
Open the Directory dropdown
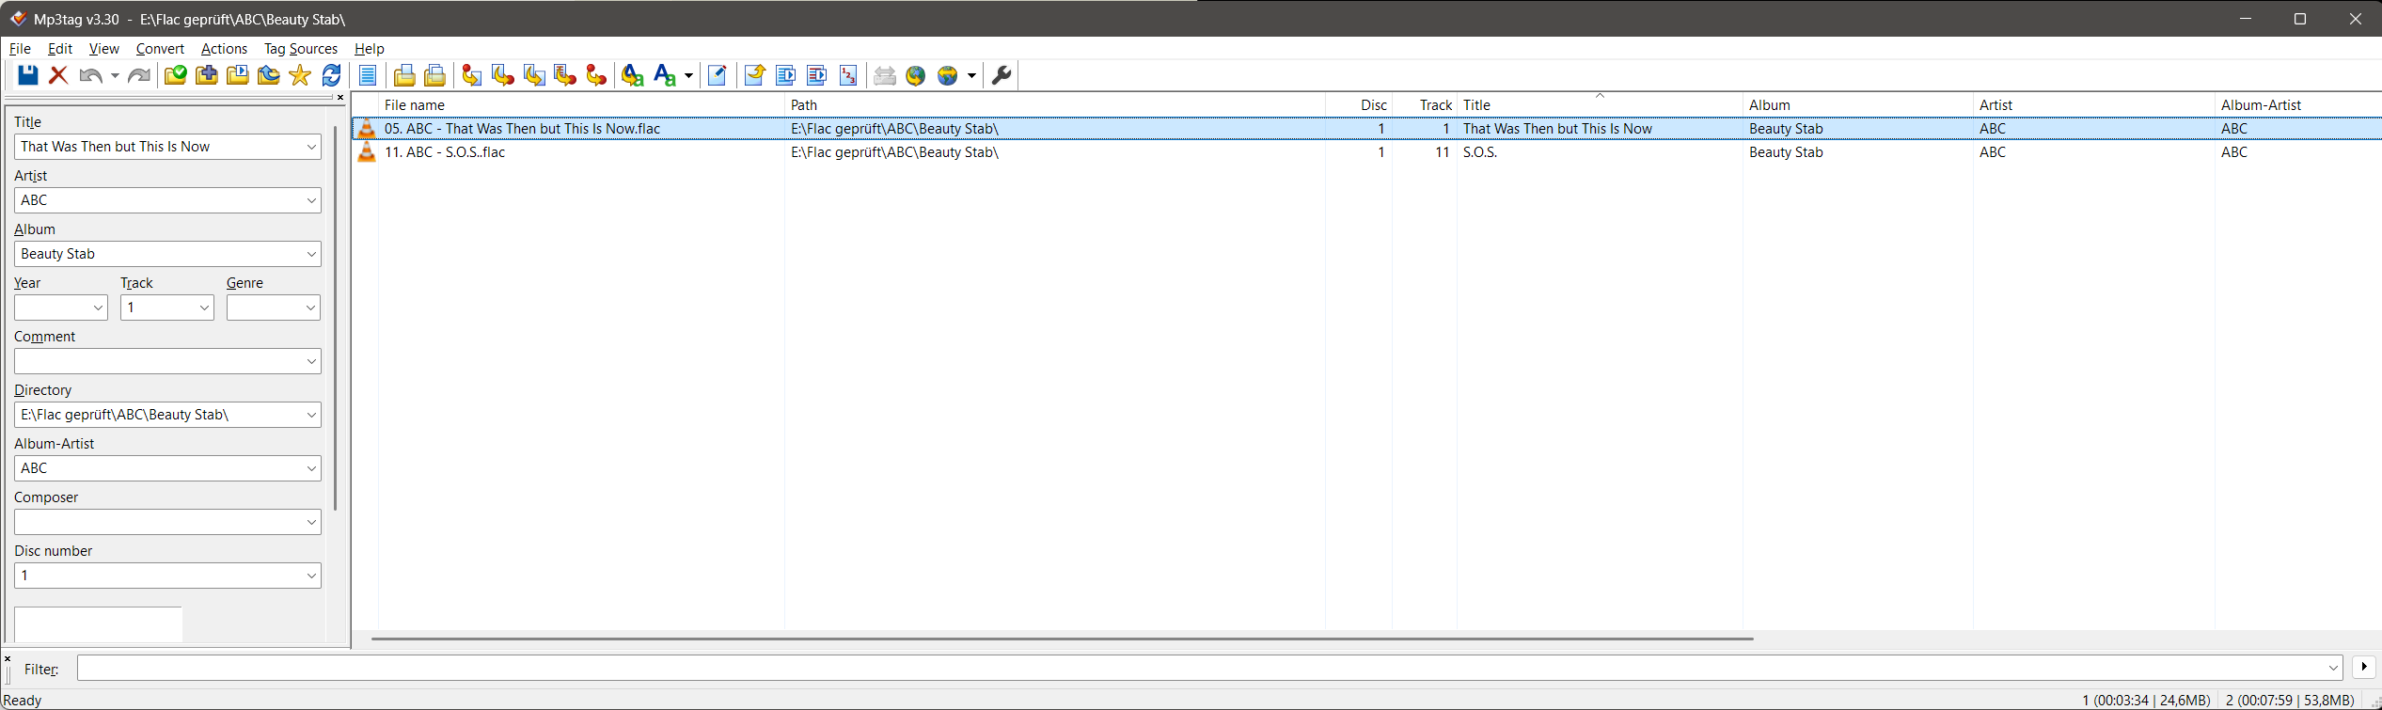(311, 415)
